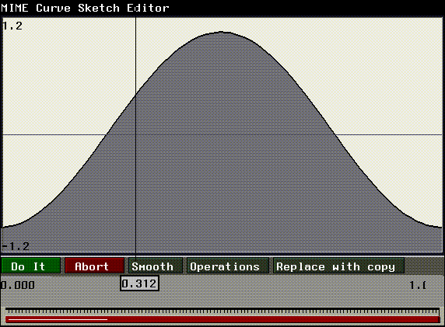This screenshot has width=445, height=327.
Task: Open the Operations menu
Action: pyautogui.click(x=228, y=266)
